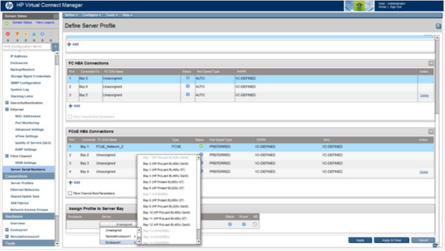Open the Tools menu
Screen dimensions: 445x251
(111, 15)
